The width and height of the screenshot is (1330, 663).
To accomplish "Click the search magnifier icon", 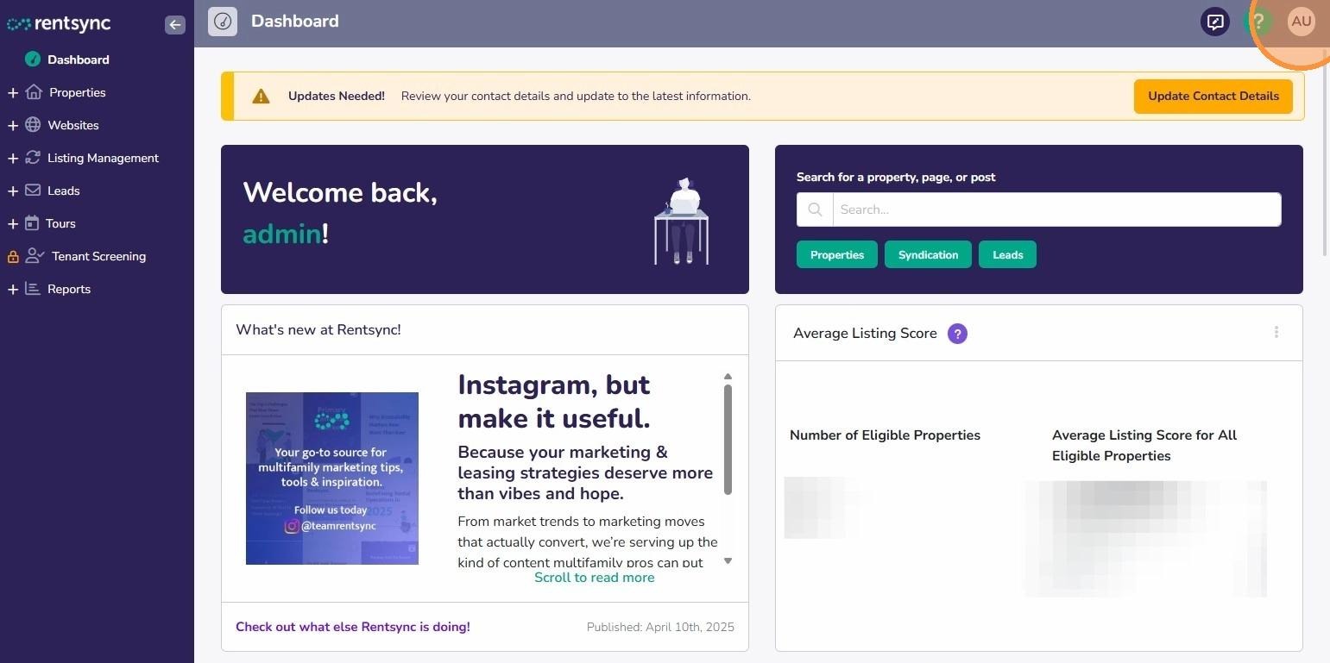I will pyautogui.click(x=815, y=210).
